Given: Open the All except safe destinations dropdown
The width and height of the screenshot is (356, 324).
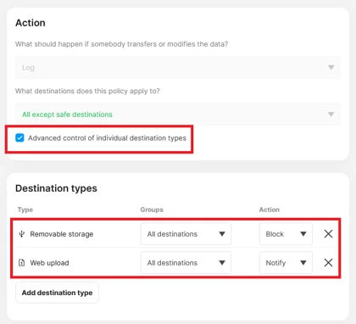Looking at the screenshot, I should click(178, 115).
